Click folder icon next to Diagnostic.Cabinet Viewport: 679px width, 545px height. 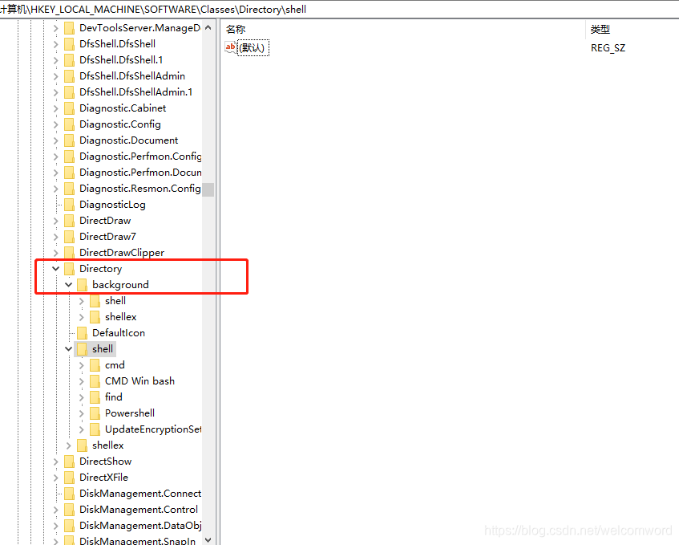(69, 108)
